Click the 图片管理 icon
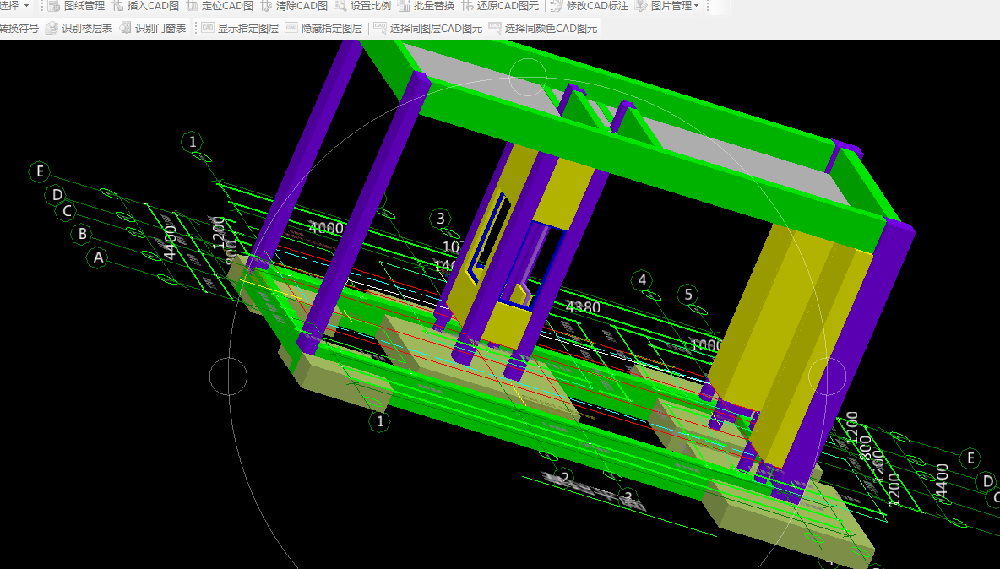The width and height of the screenshot is (1000, 569). [x=641, y=6]
